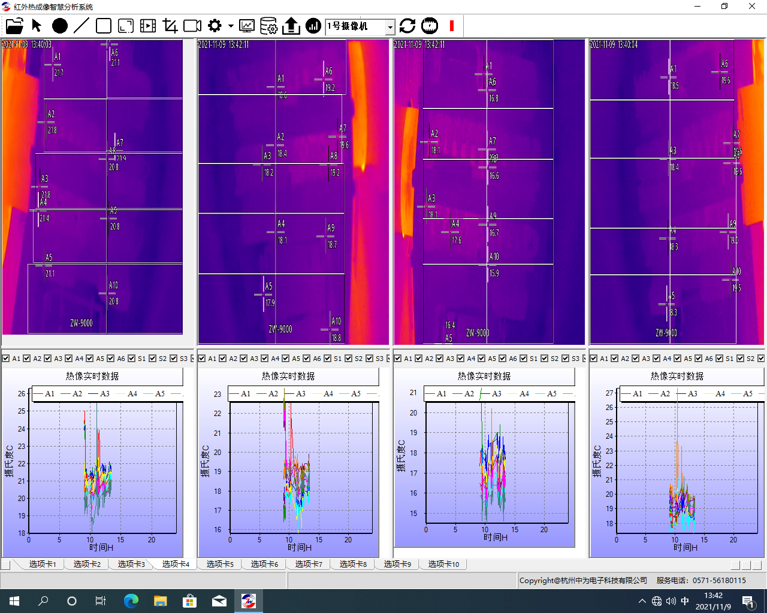Select the arrow pointer tool
The width and height of the screenshot is (767, 613).
point(37,26)
